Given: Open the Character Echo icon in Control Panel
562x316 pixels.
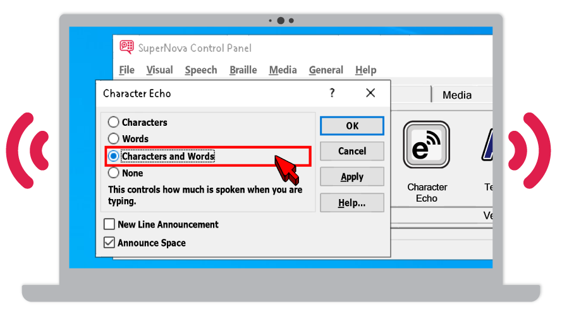Looking at the screenshot, I should (426, 144).
